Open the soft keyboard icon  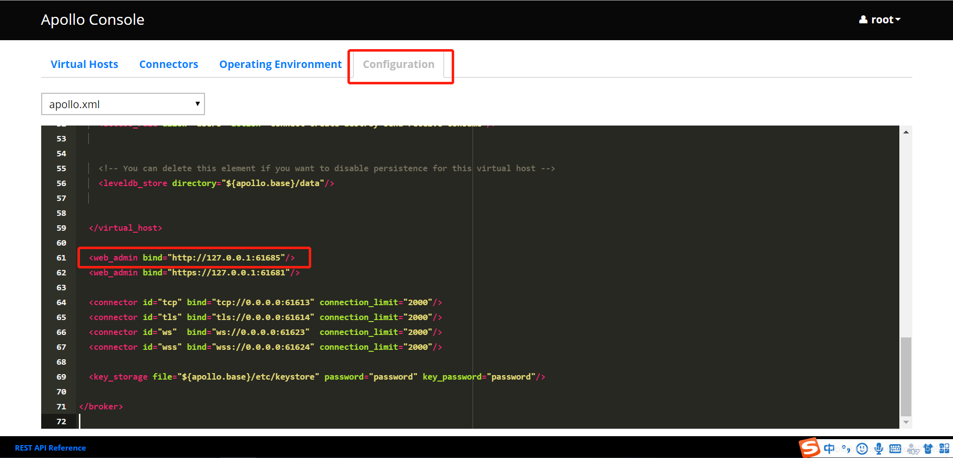pos(895,449)
